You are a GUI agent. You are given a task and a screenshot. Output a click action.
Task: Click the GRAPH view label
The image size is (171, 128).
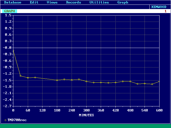point(10,11)
